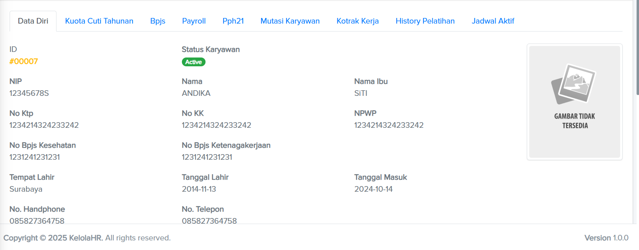
Task: Click the employee name ANDIKA
Action: pyautogui.click(x=196, y=93)
